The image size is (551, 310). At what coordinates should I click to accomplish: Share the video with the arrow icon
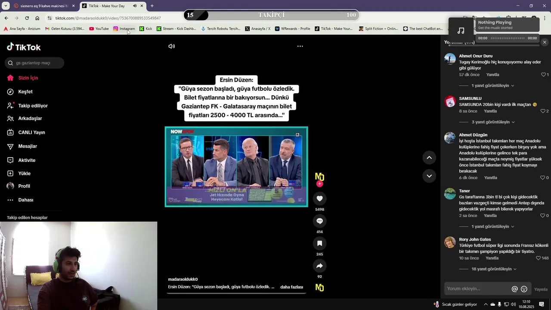coord(319,266)
